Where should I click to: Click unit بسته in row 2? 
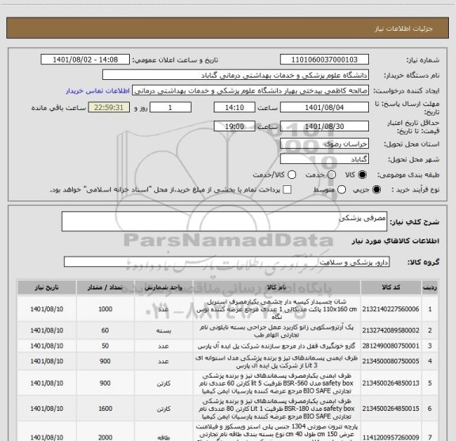163,331
